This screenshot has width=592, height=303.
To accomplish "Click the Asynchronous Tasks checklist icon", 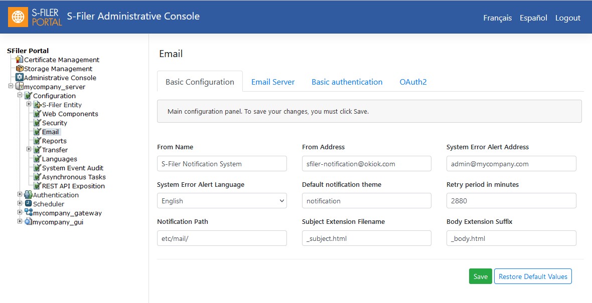I will [x=38, y=177].
